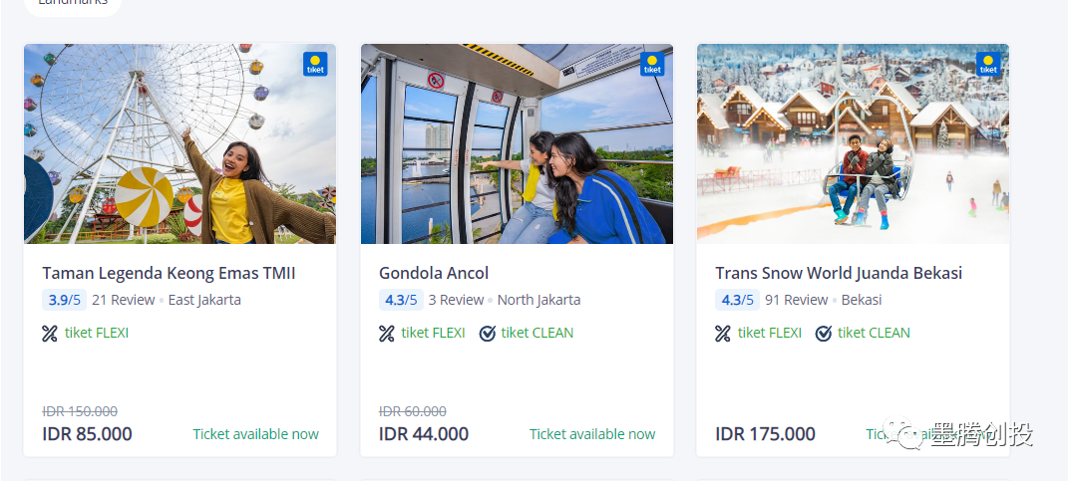Viewport: 1068px width, 481px height.
Task: Click the 91 Review text
Action: (x=796, y=300)
